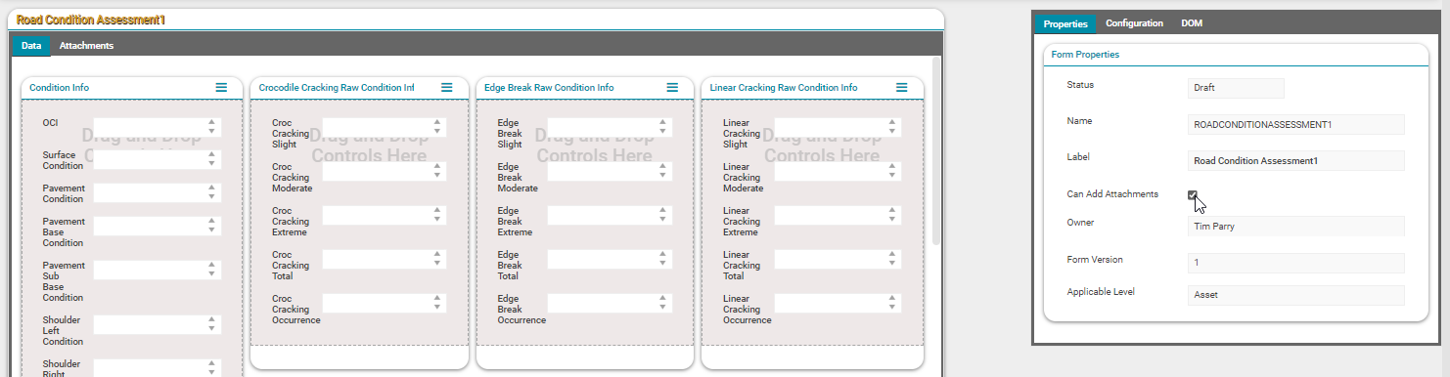1450x377 pixels.
Task: Increment the OCI field up arrow
Action: [x=210, y=122]
